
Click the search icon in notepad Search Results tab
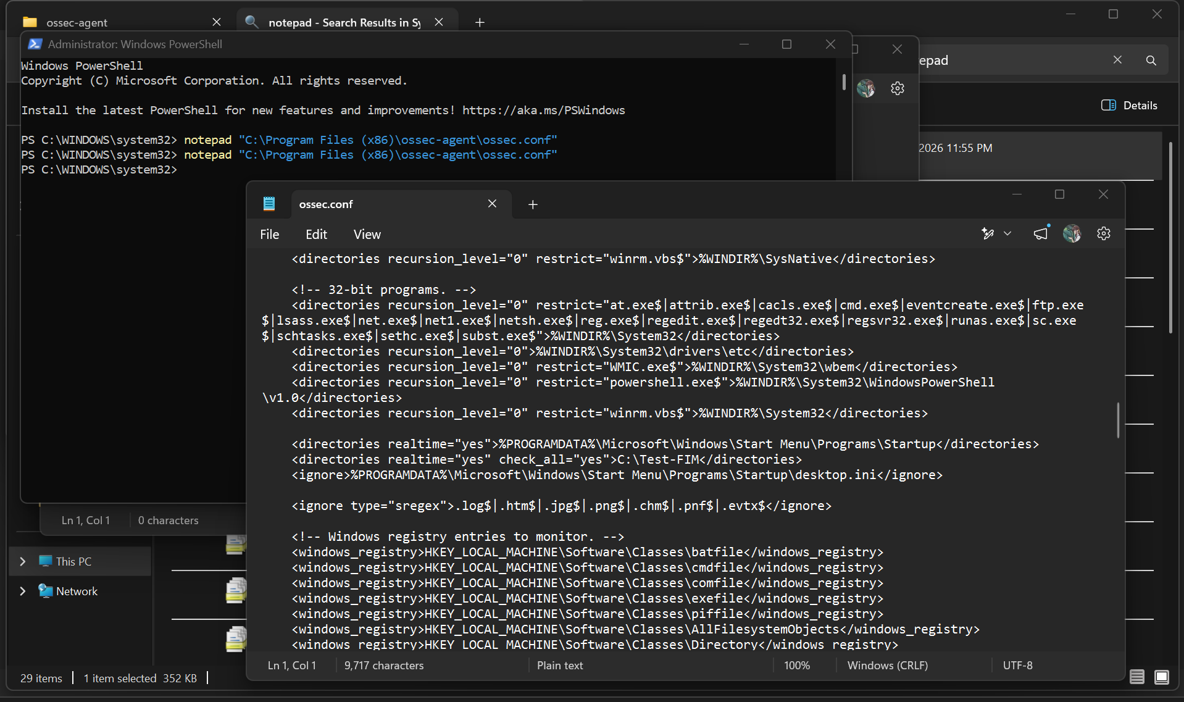[x=251, y=22]
